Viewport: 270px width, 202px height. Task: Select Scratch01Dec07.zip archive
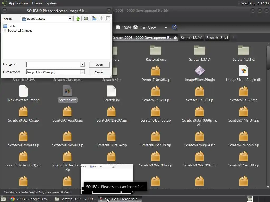coord(112,114)
